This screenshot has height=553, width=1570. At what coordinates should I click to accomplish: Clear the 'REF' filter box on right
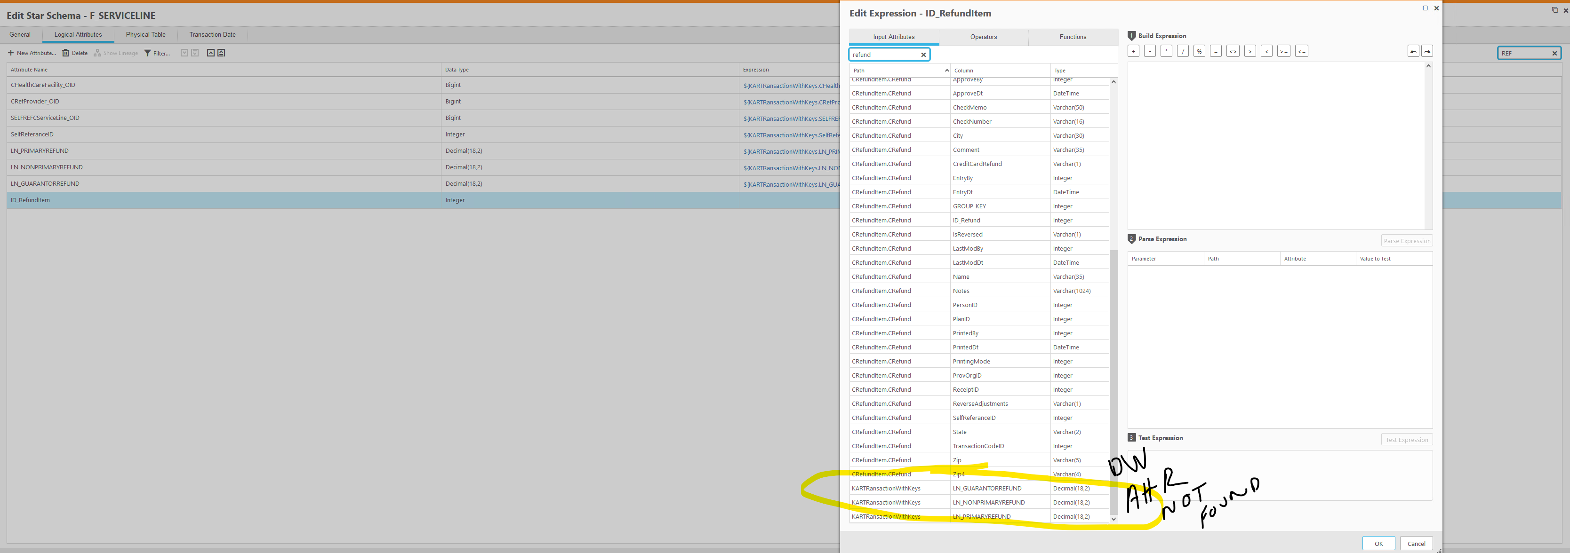pyautogui.click(x=1554, y=54)
